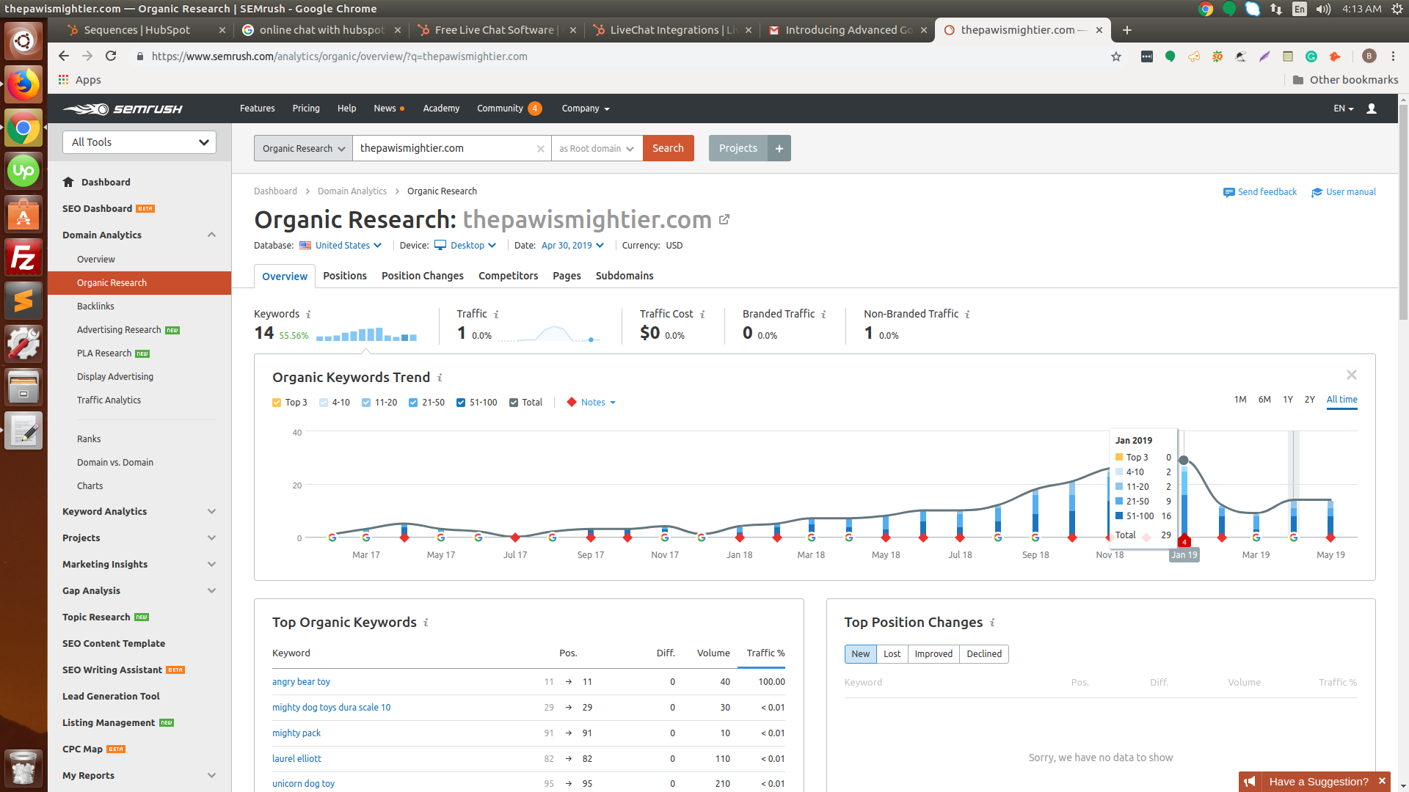The width and height of the screenshot is (1409, 792).
Task: Select the 1Y time range
Action: [1288, 400]
